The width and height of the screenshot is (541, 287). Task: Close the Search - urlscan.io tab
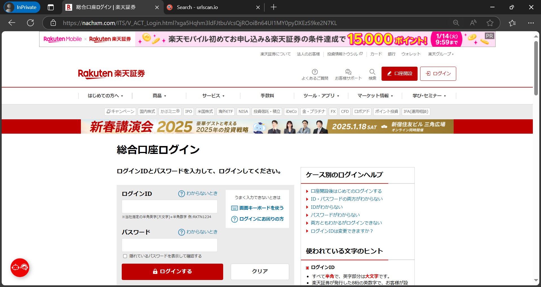[258, 7]
